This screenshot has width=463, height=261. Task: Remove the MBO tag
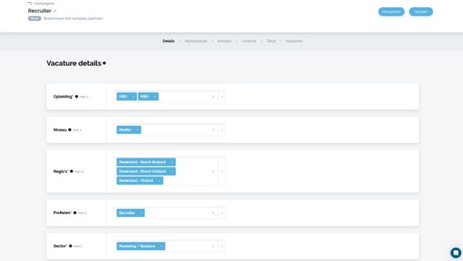point(155,97)
